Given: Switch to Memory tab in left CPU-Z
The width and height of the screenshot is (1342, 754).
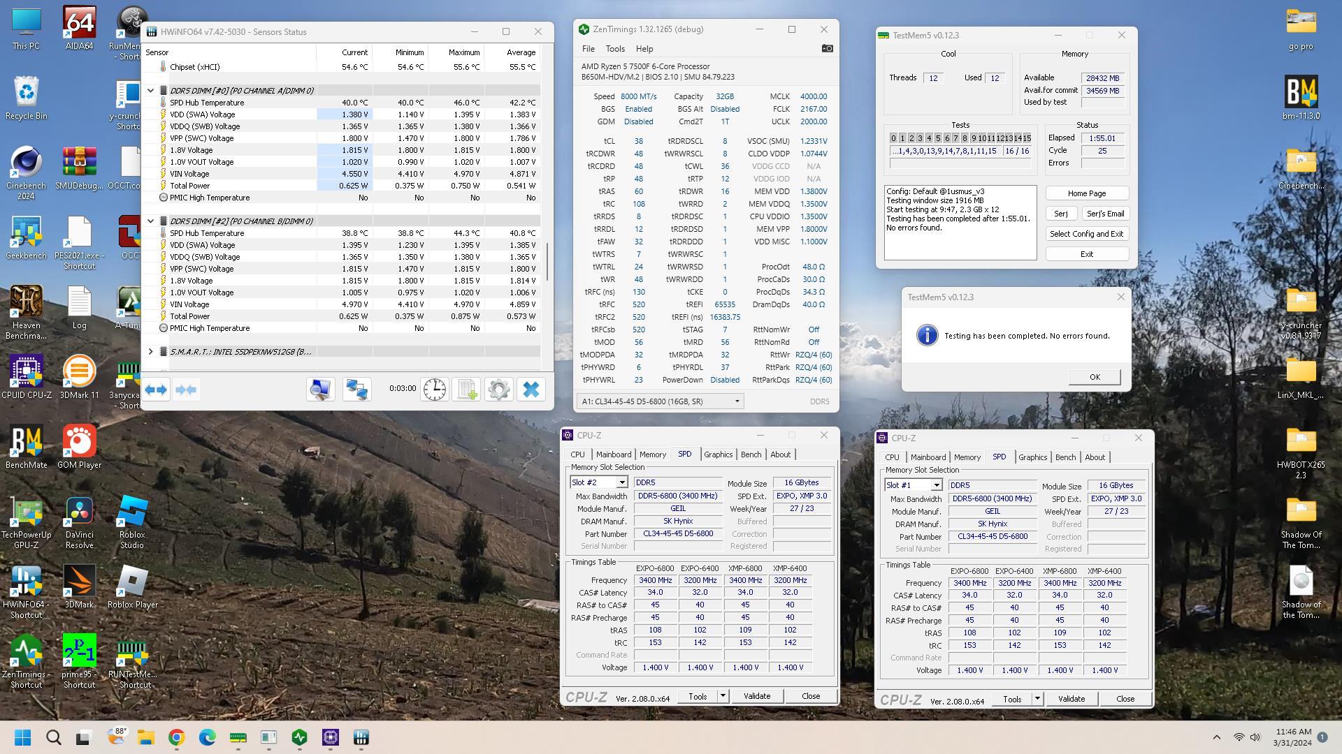Looking at the screenshot, I should coord(652,454).
